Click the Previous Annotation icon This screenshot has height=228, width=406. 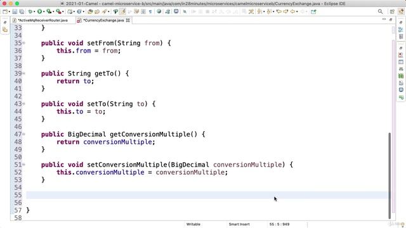coord(269,11)
